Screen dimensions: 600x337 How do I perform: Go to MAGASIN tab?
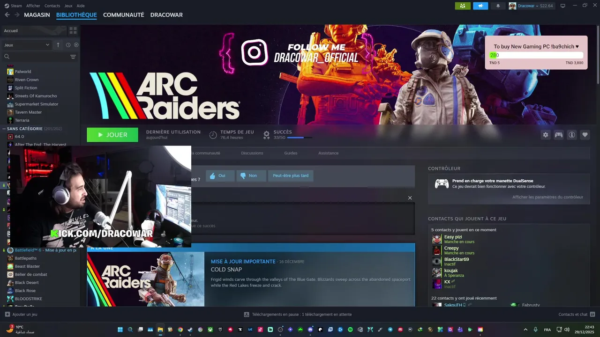(x=37, y=15)
